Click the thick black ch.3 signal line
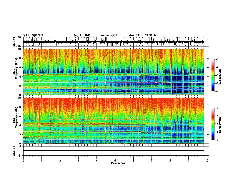This screenshot has height=180, width=233. [114, 151]
